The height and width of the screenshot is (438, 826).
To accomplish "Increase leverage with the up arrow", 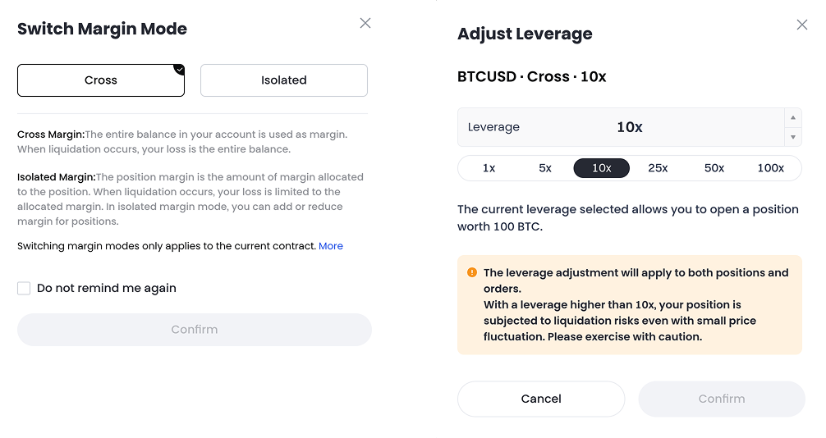I will pos(793,117).
